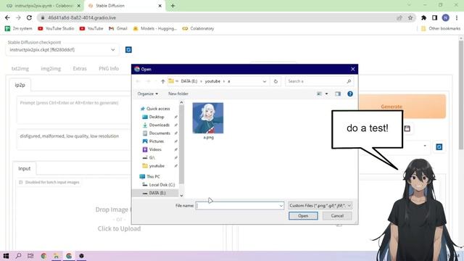Click the Cancel button
The height and width of the screenshot is (261, 464).
point(337,216)
